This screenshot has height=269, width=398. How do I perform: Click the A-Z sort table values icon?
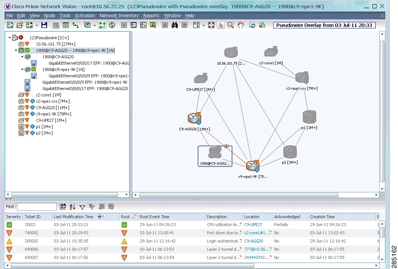[72, 207]
